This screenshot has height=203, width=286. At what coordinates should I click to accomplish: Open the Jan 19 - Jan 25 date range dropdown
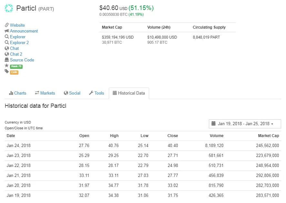coord(245,124)
